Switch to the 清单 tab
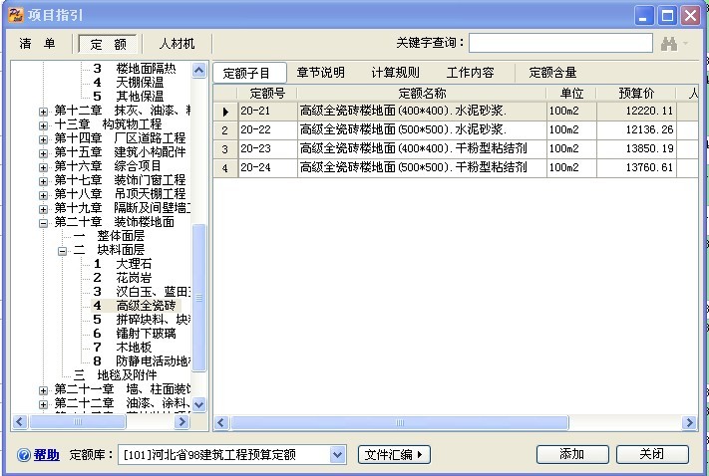The image size is (709, 476). (37, 44)
